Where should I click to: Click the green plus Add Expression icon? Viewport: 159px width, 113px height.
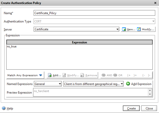pos(128,84)
